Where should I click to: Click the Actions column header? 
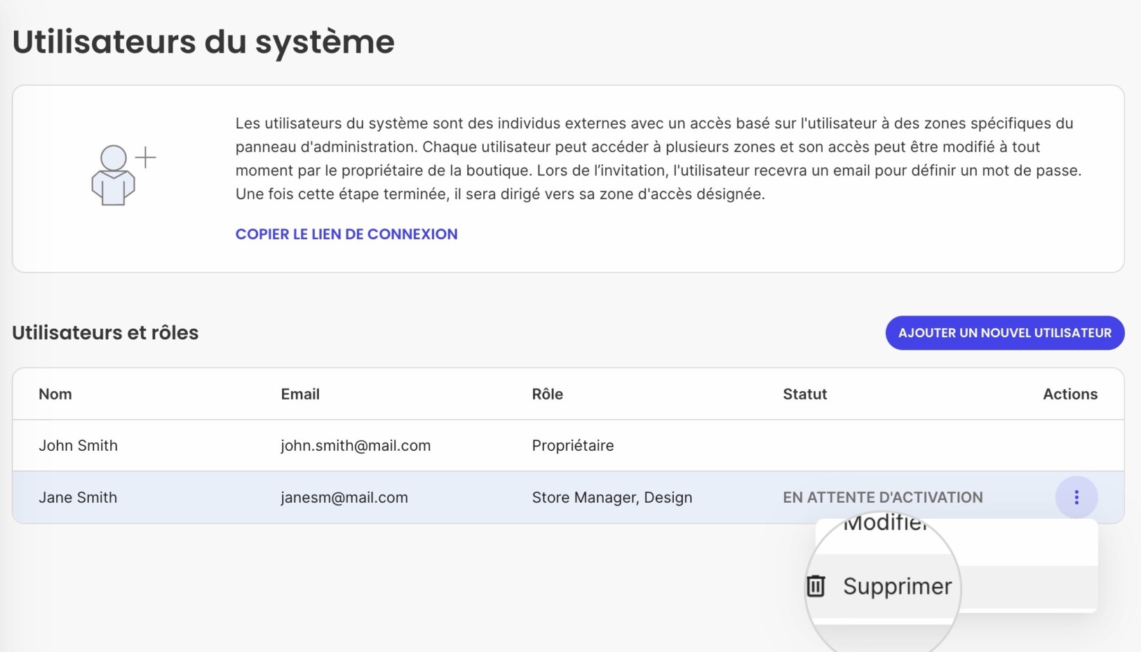[x=1070, y=394]
